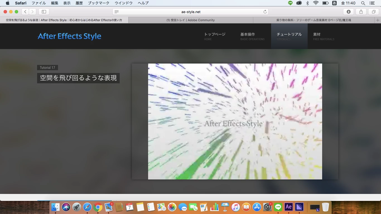This screenshot has width=381, height=214.
Task: Open チュートリアル TUTORIALS nav link
Action: pos(289,36)
